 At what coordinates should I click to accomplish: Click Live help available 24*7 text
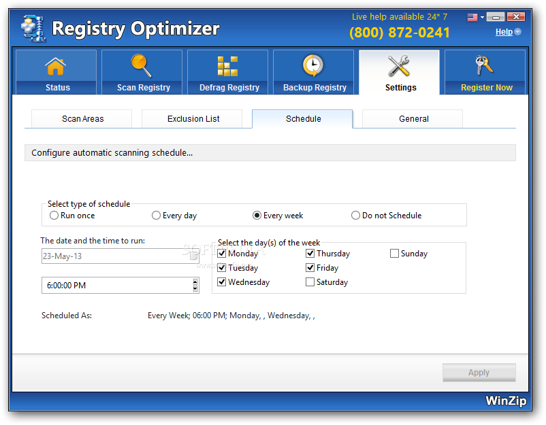(400, 17)
